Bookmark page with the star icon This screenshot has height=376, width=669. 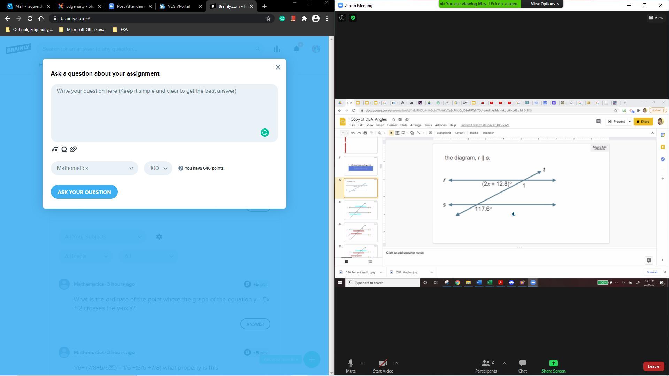pyautogui.click(x=268, y=18)
